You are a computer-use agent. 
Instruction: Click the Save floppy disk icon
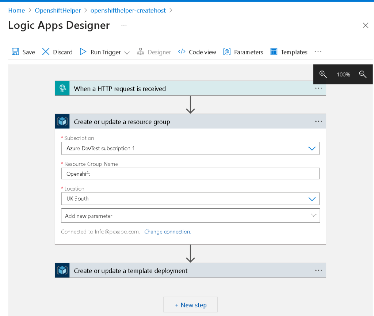click(15, 52)
